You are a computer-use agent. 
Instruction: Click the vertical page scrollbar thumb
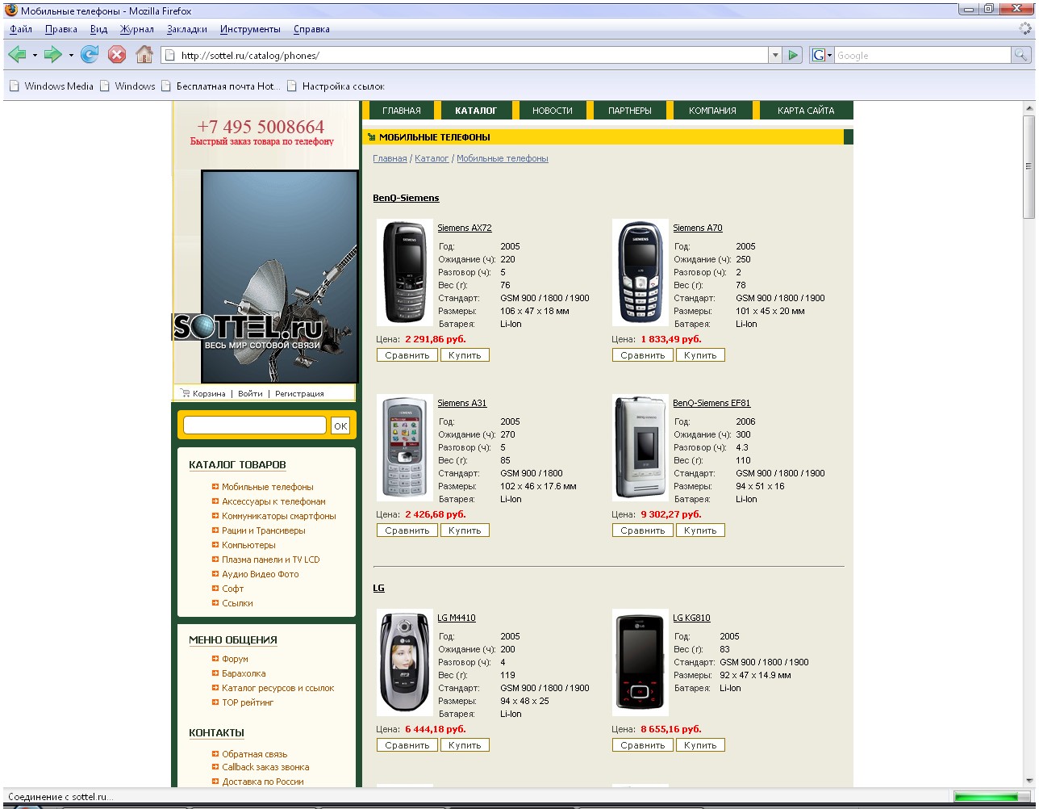click(1029, 166)
